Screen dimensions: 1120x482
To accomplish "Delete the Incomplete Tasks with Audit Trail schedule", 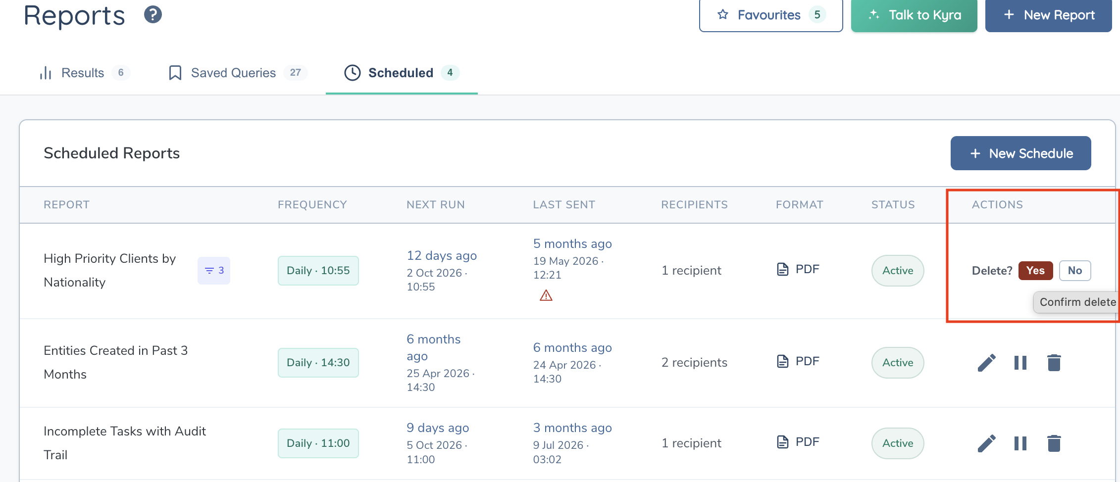I will coord(1054,443).
